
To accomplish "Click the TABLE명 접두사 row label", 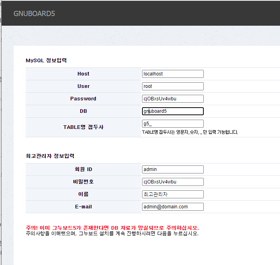I will tap(83, 127).
